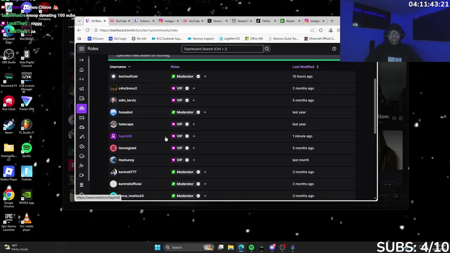Screen dimensions: 450x253
Task: Open the Analytics chart icon in sidebar
Action: coord(82,98)
